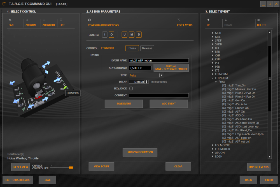Viewport: 280px width, 187px height.
Task: Open Configuration Options gear icon
Action: point(90,20)
